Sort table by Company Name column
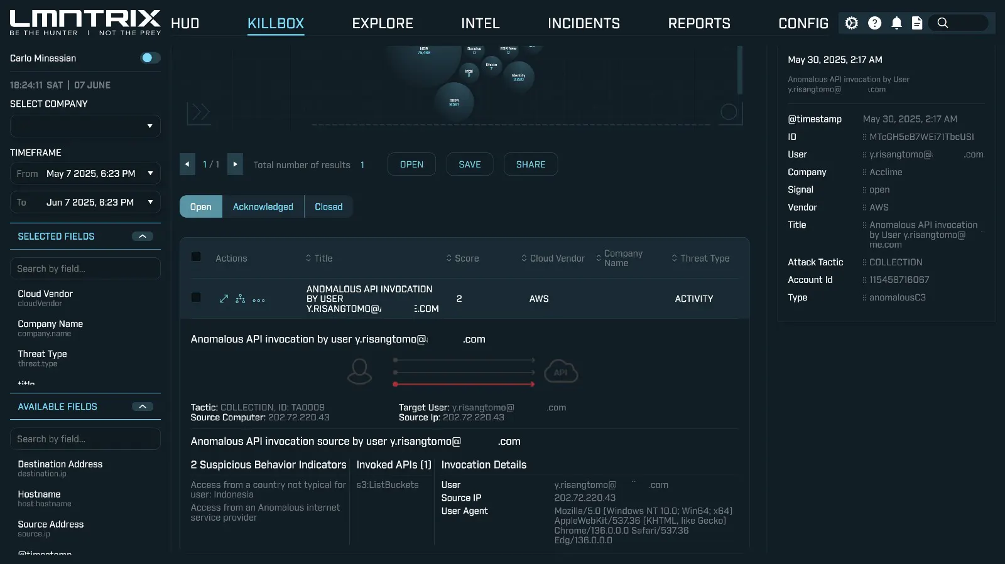This screenshot has width=1005, height=564. (619, 258)
